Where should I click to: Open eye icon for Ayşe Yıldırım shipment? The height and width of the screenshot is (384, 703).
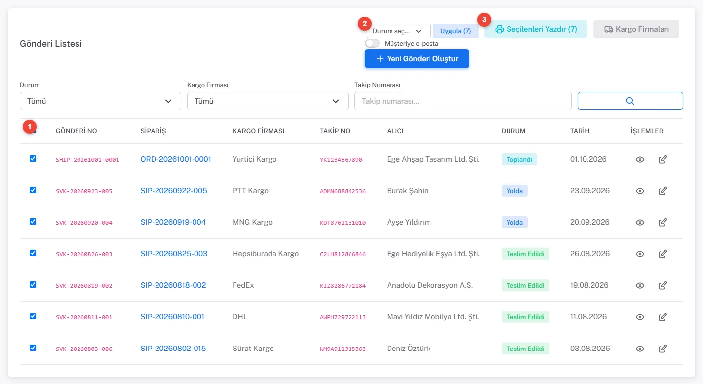point(640,222)
